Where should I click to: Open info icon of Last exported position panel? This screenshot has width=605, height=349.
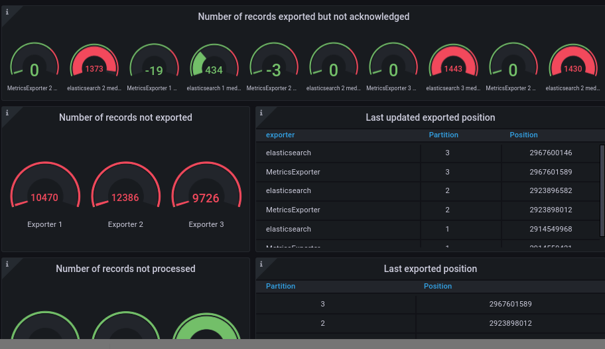pos(261,264)
